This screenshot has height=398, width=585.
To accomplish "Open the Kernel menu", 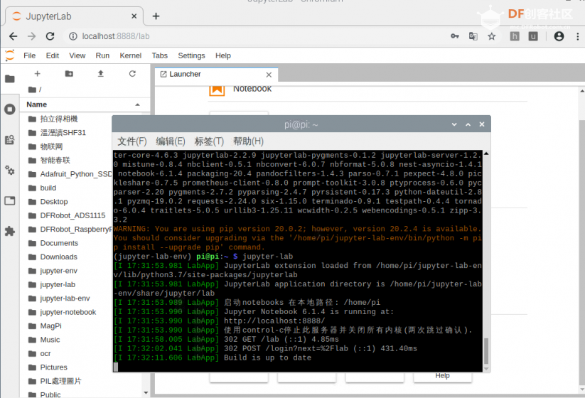I will click(130, 55).
